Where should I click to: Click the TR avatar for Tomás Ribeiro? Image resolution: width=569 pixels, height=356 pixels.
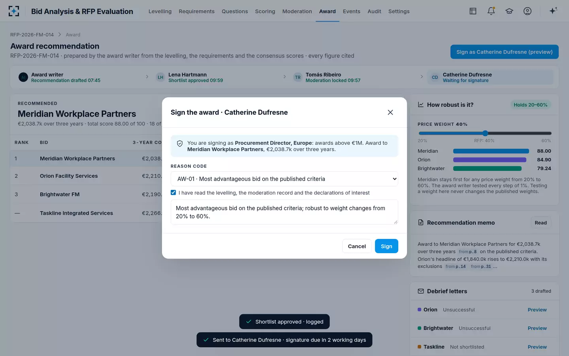coord(298,77)
